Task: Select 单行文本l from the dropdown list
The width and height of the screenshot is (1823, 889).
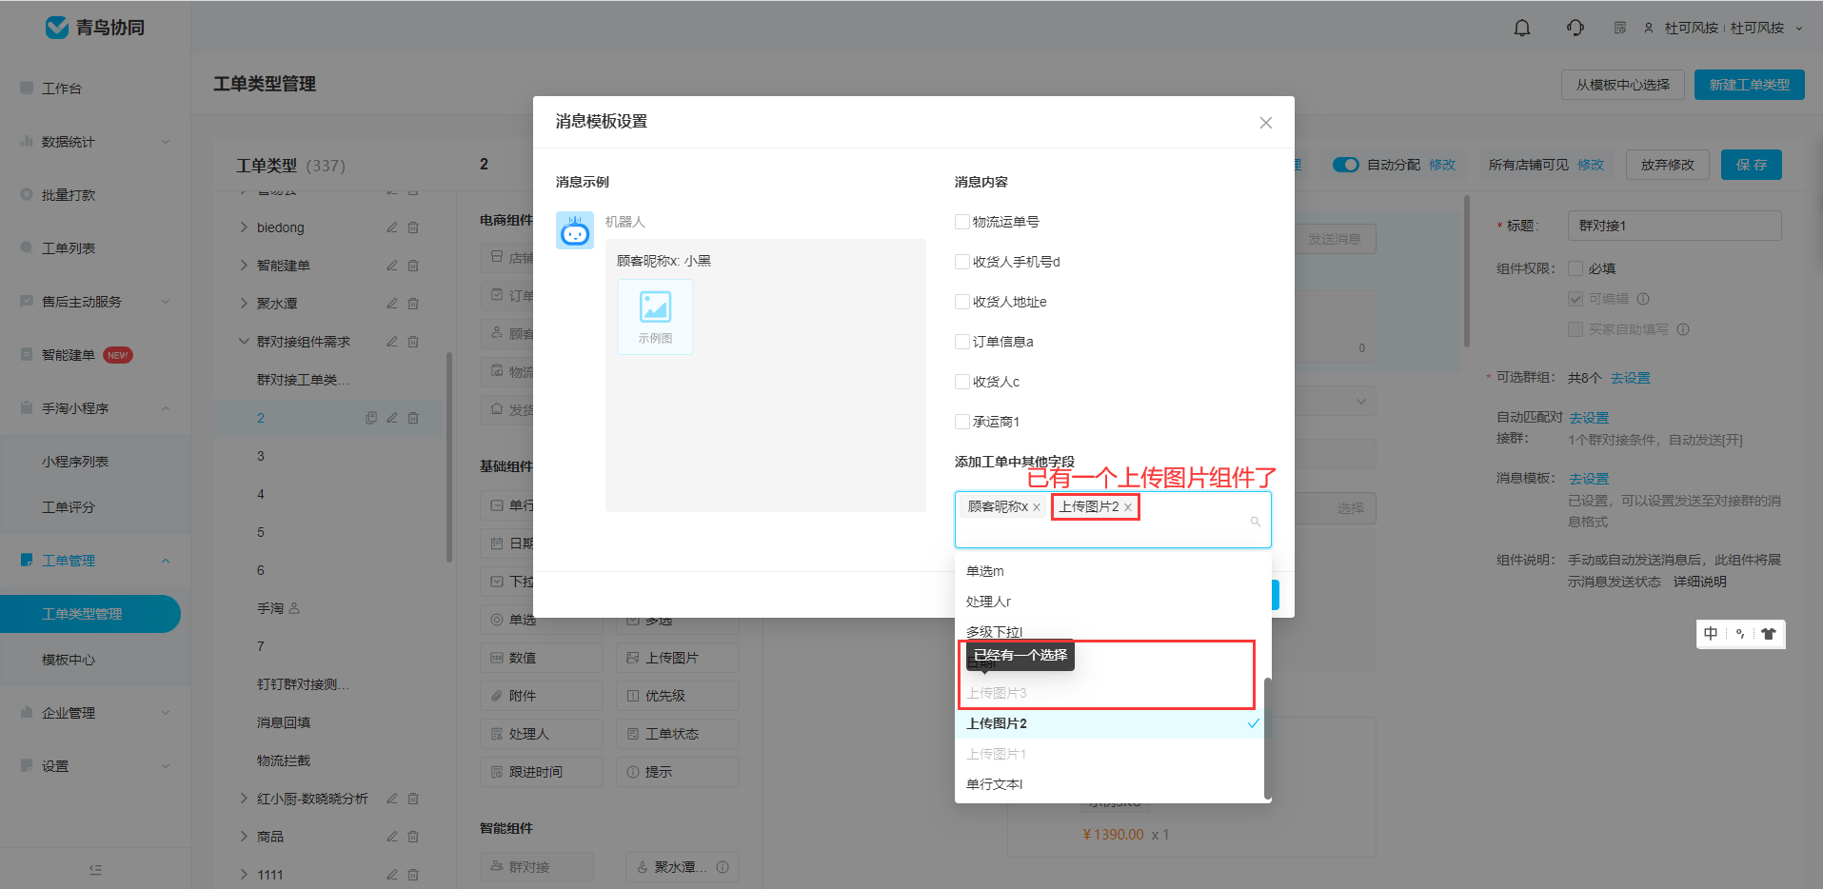Action: [x=1109, y=784]
